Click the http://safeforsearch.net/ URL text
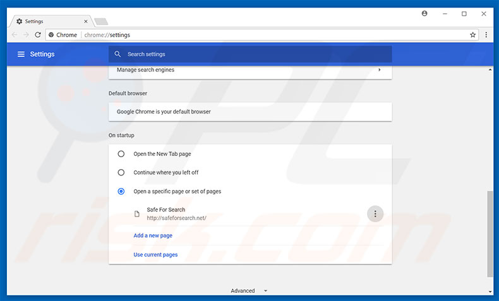 (176, 218)
